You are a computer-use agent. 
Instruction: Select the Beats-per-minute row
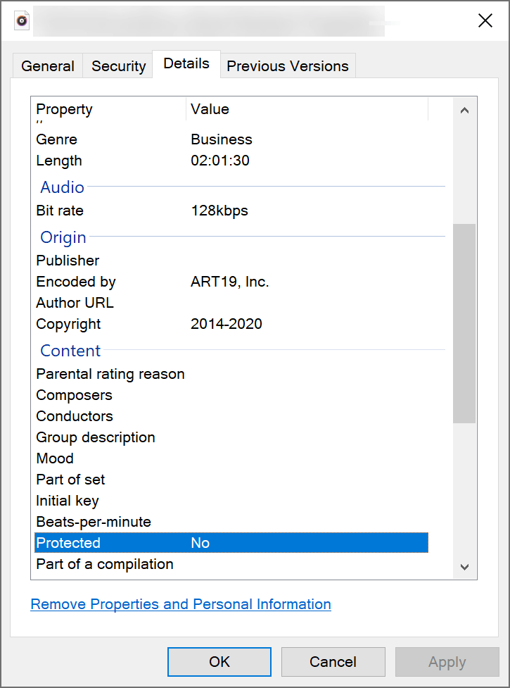tap(231, 522)
